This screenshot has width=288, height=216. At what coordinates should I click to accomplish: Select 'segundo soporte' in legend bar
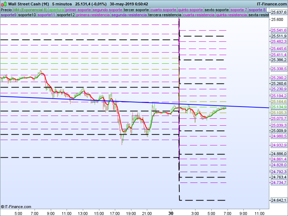[x=107, y=10]
